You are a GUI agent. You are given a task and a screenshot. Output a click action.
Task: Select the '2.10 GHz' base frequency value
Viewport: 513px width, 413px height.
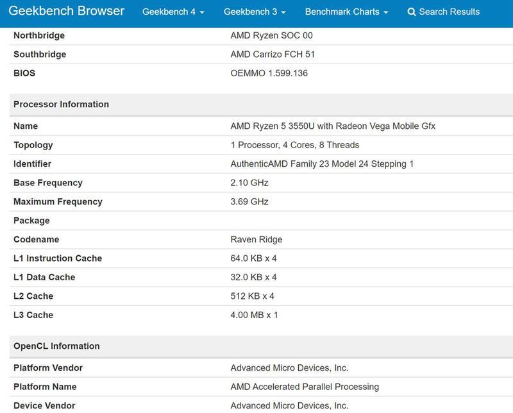249,183
